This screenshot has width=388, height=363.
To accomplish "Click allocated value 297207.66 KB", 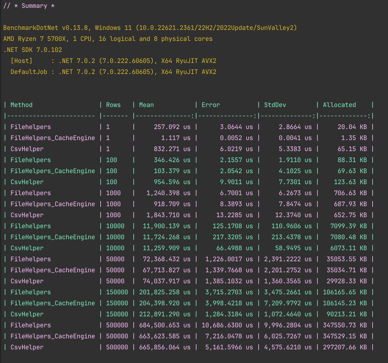I will [345, 347].
